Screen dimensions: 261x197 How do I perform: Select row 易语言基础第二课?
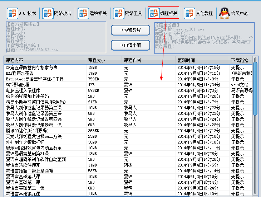coord(128,182)
